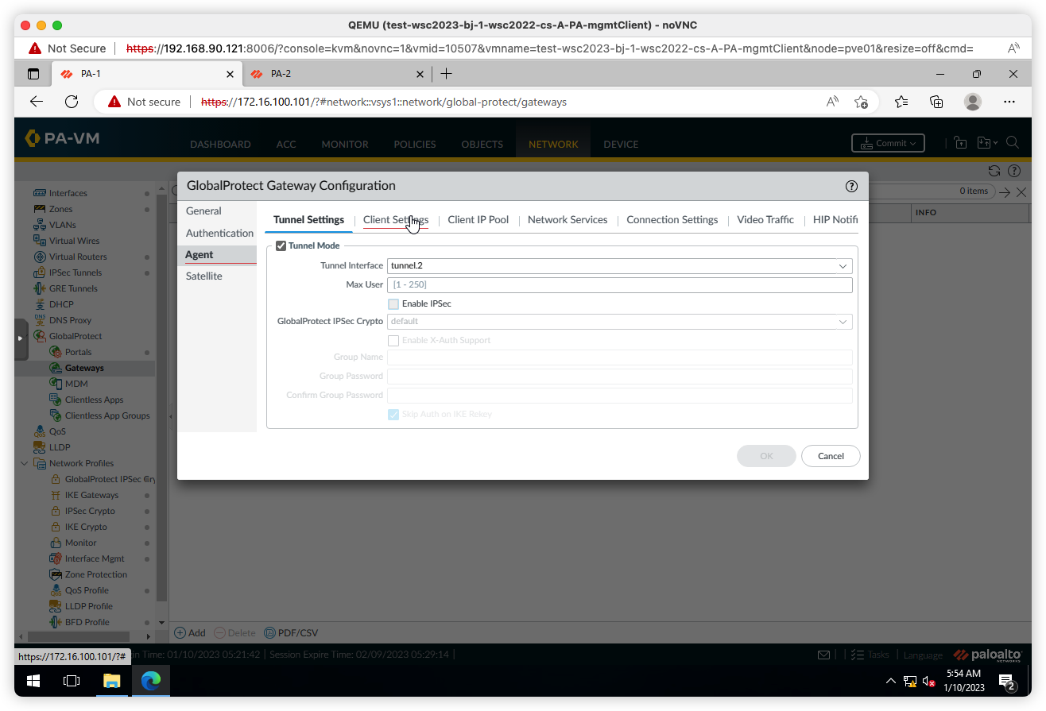This screenshot has height=711, width=1046.
Task: Click the Virtual Wires icon
Action: click(x=41, y=241)
